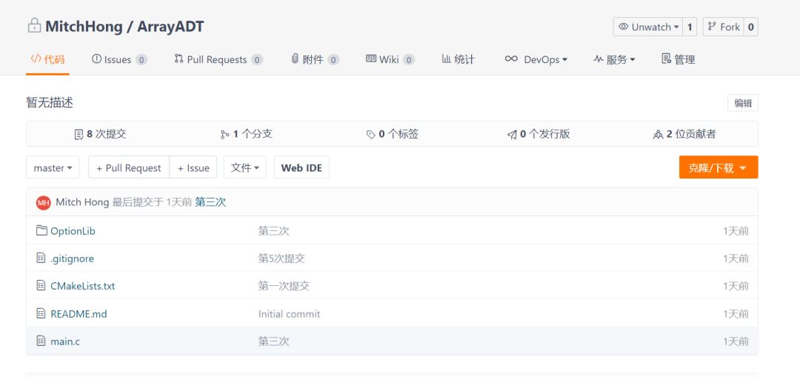
Task: Expand the 文件 file dropdown
Action: [x=245, y=167]
